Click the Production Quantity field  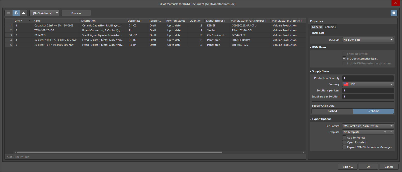tap(368, 78)
